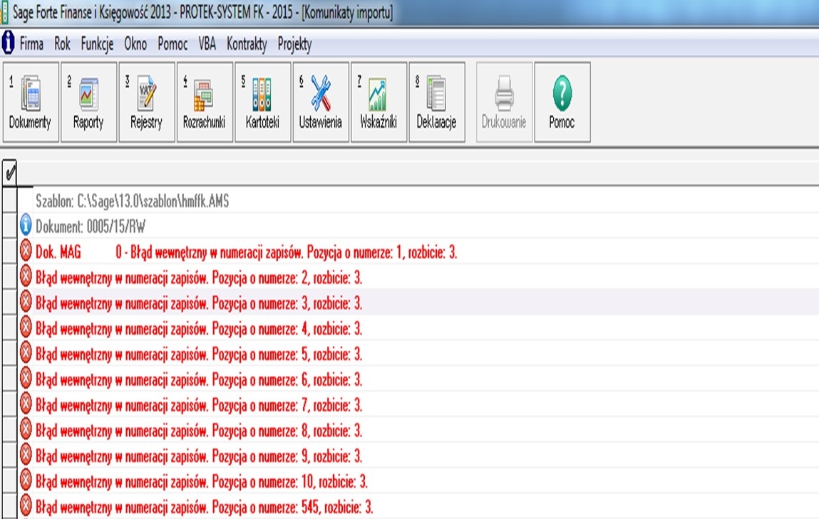Viewport: 819px width, 519px height.
Task: Toggle the checkmark header above message list
Action: pos(10,172)
